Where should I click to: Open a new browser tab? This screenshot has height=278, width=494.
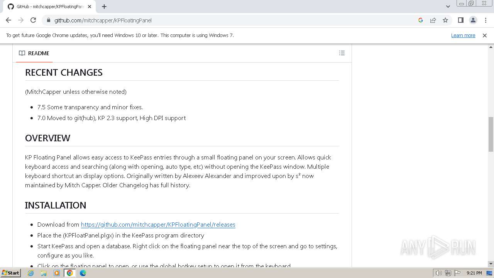[x=104, y=7]
